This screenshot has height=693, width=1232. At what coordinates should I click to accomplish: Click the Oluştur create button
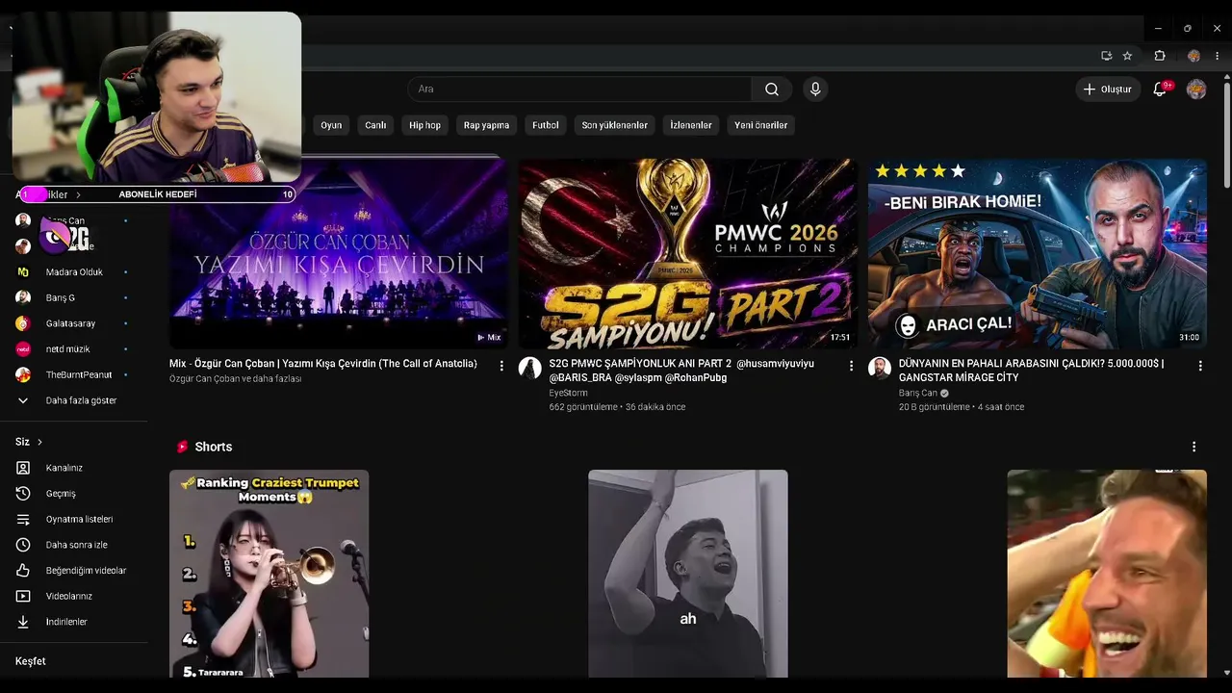click(x=1108, y=90)
